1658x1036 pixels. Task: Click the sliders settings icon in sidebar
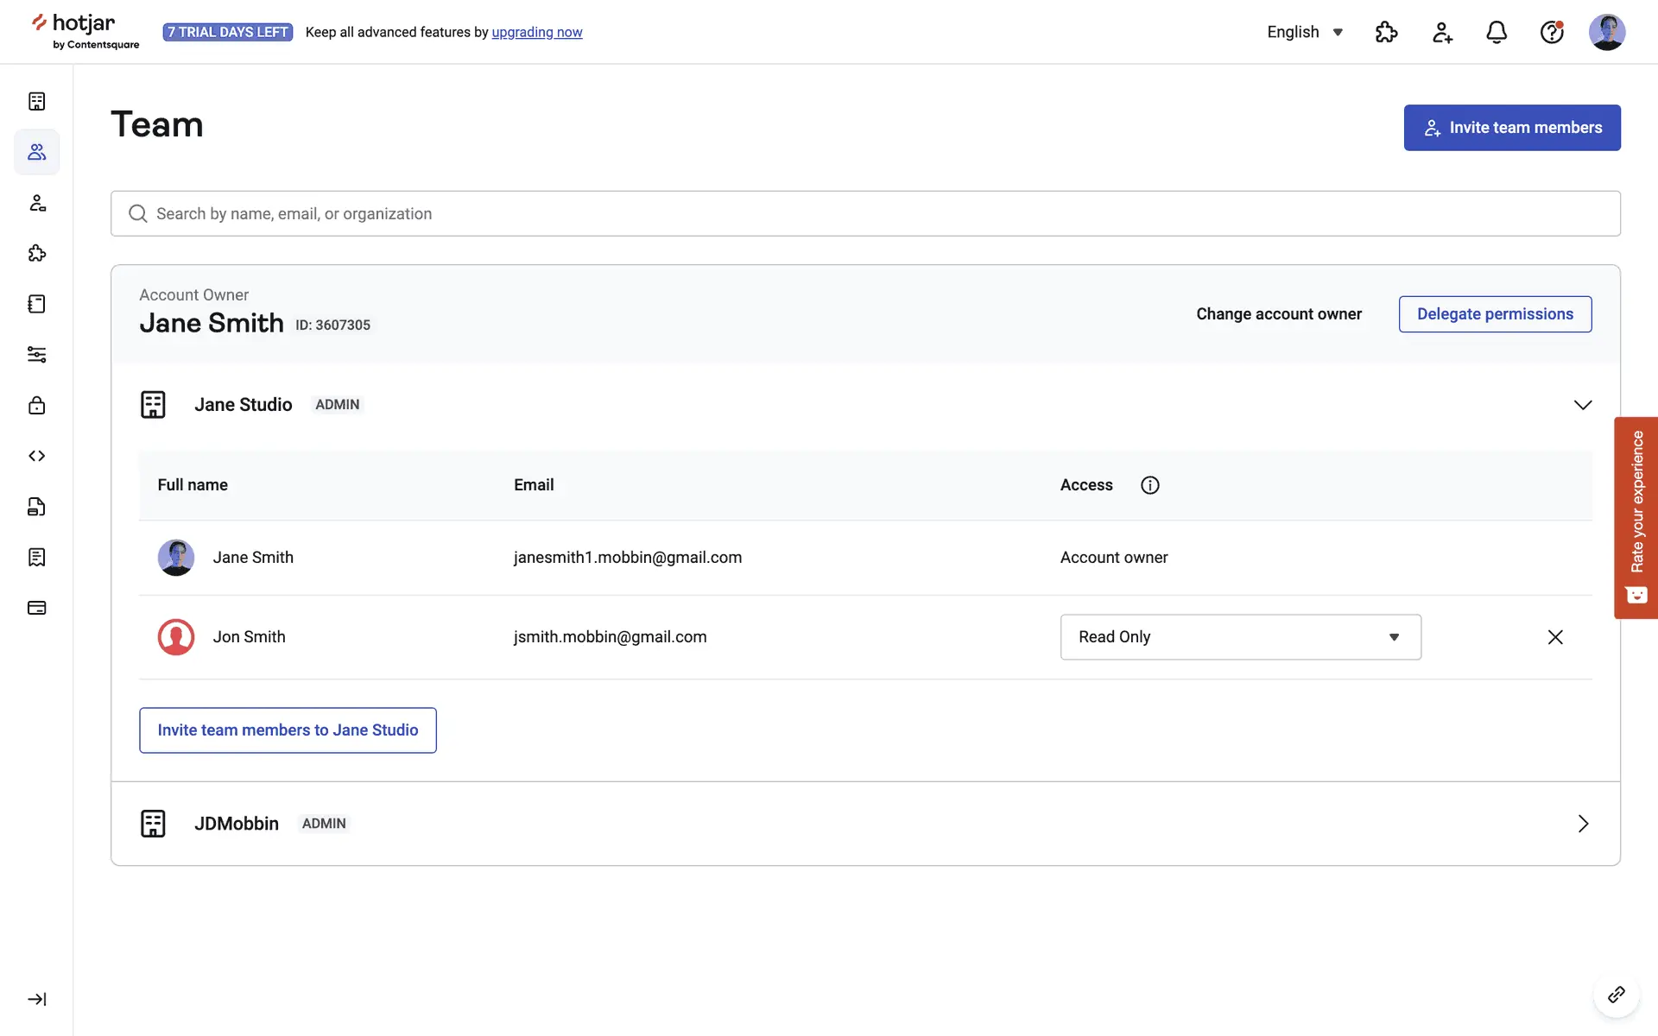pyautogui.click(x=36, y=355)
